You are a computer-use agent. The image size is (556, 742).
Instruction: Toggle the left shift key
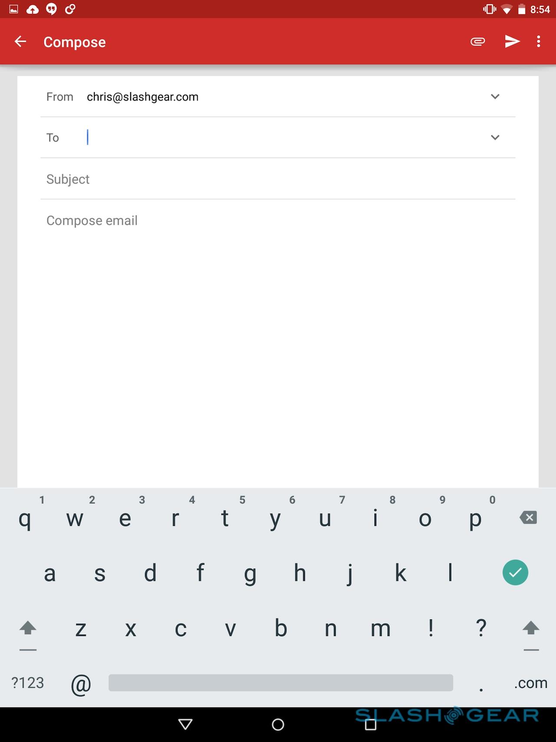pyautogui.click(x=28, y=629)
